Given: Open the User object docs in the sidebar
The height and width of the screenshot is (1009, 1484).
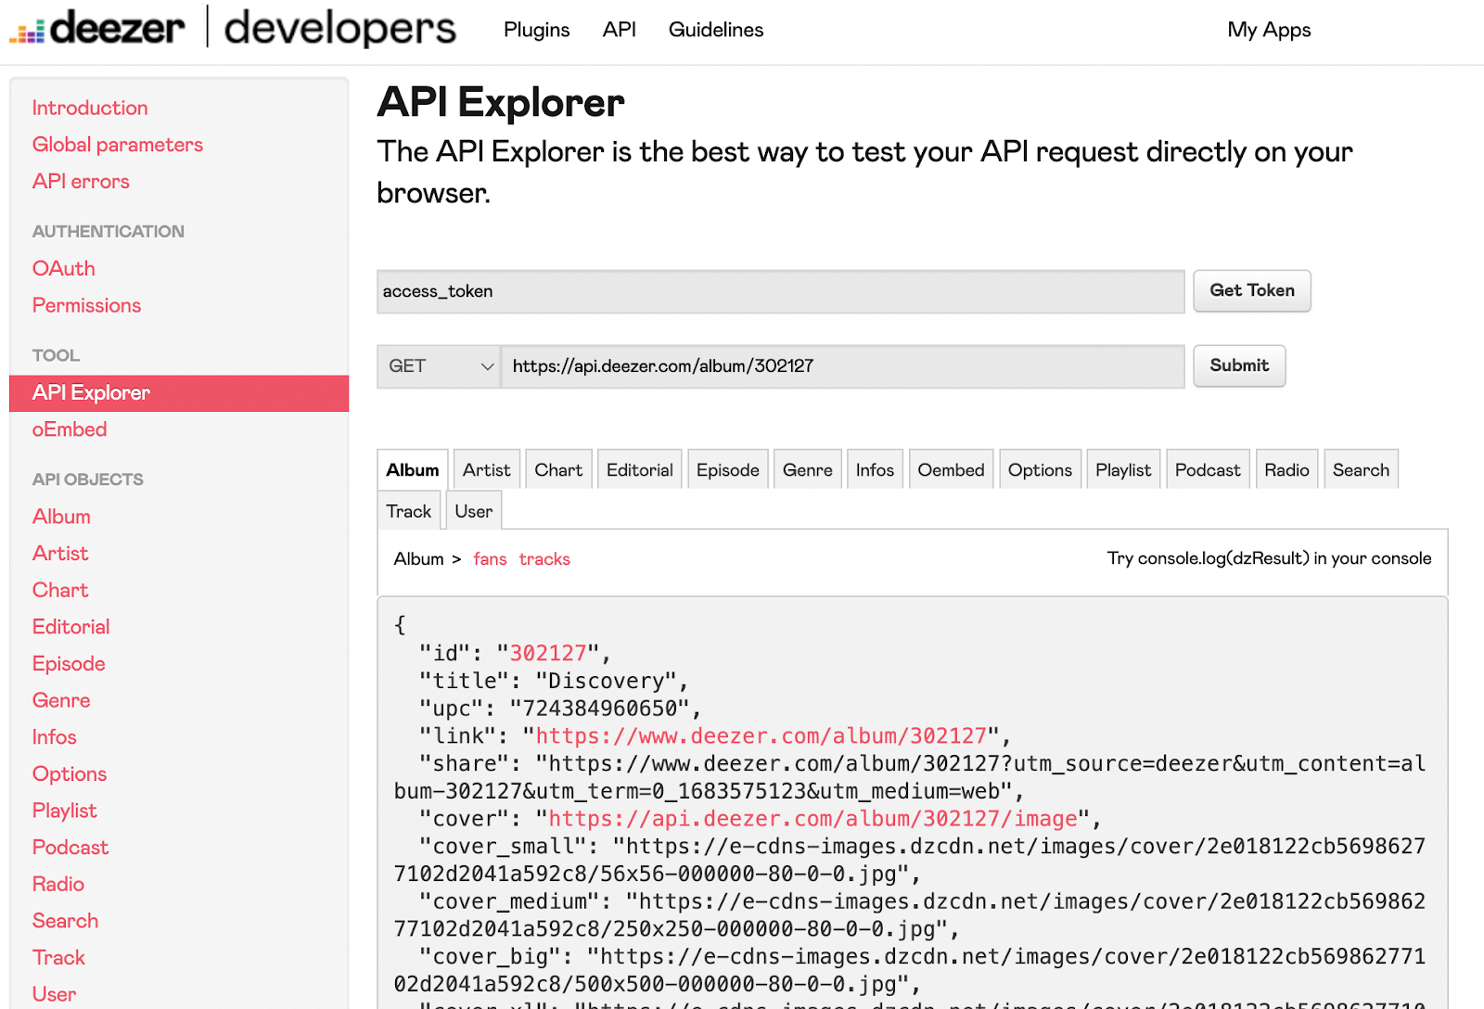Looking at the screenshot, I should [x=54, y=994].
